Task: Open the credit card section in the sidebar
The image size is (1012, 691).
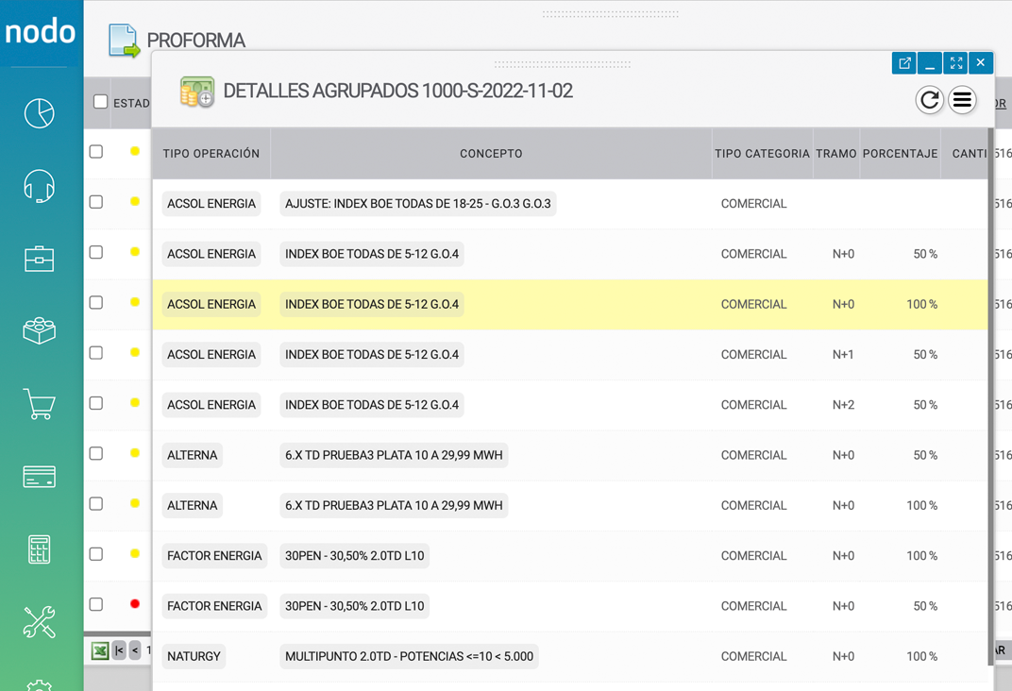Action: tap(40, 476)
